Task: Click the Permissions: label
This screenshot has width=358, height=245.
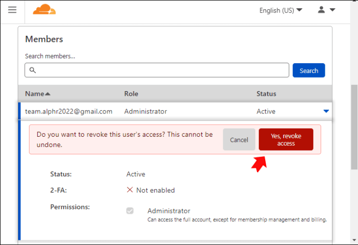Action: tap(70, 207)
